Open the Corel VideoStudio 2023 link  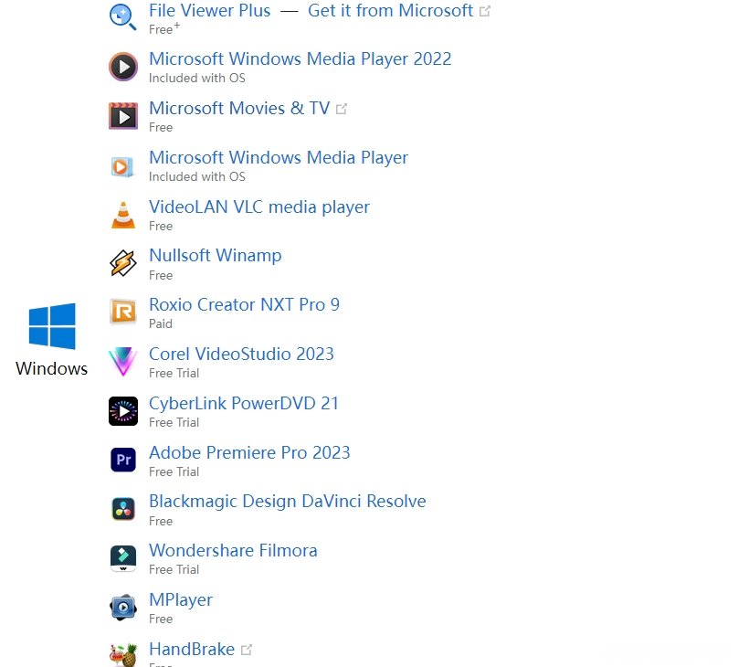[241, 354]
